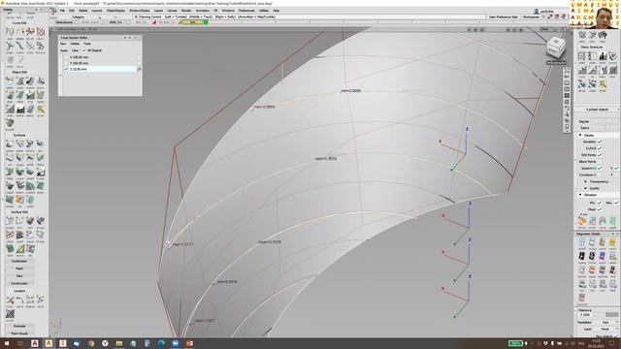Click the Tolerance value field
Image resolution: width=621 pixels, height=349 pixels.
(x=585, y=314)
